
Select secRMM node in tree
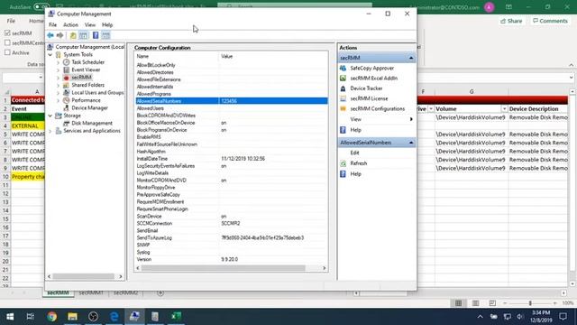(x=81, y=78)
